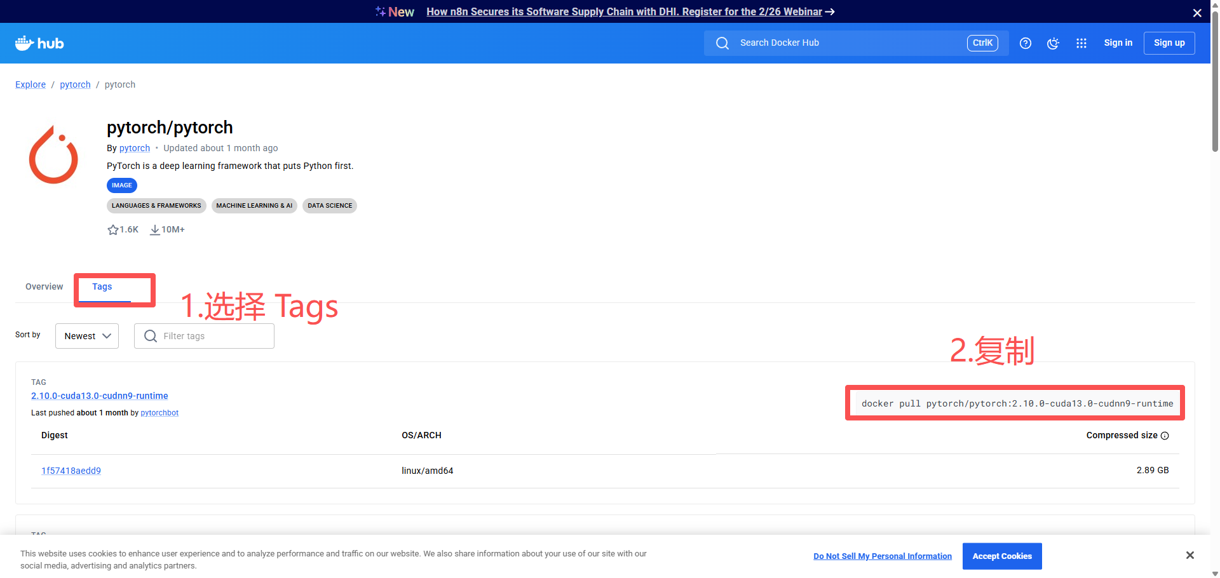
Task: Open the pytorchbot user link
Action: point(159,413)
